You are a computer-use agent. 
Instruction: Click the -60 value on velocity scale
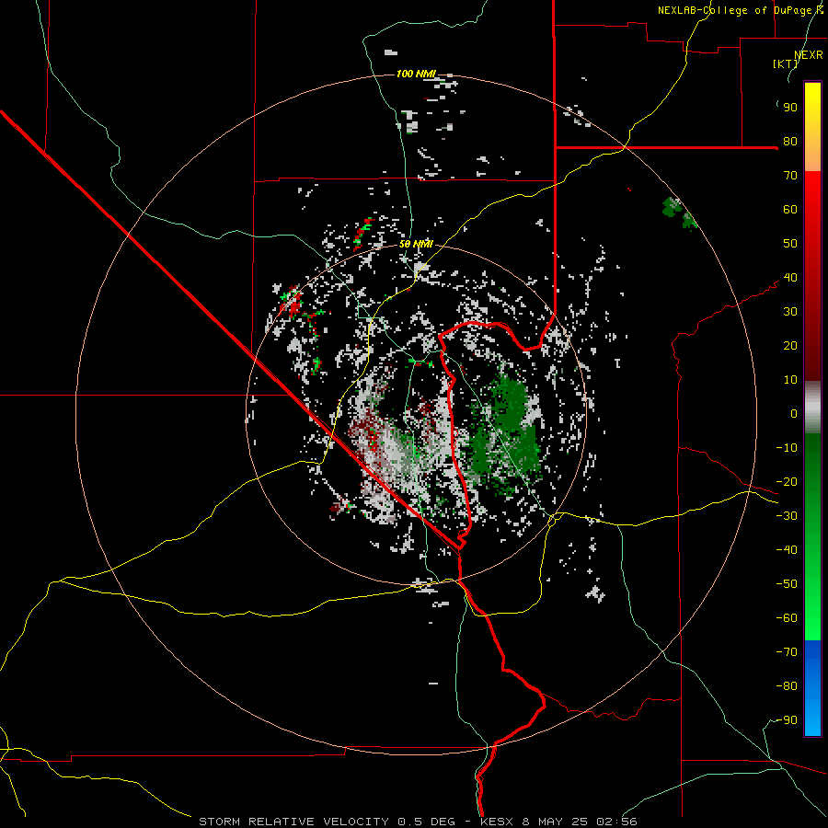(x=787, y=618)
